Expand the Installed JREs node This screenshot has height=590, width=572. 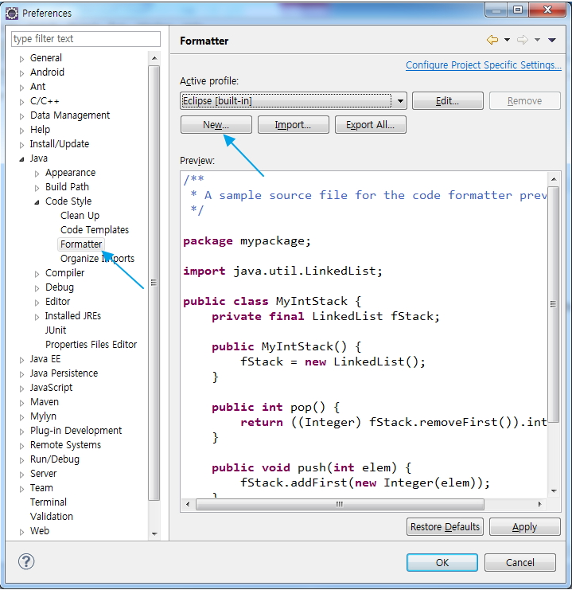point(37,317)
